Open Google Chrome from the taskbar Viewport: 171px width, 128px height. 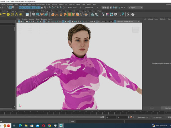point(50,126)
